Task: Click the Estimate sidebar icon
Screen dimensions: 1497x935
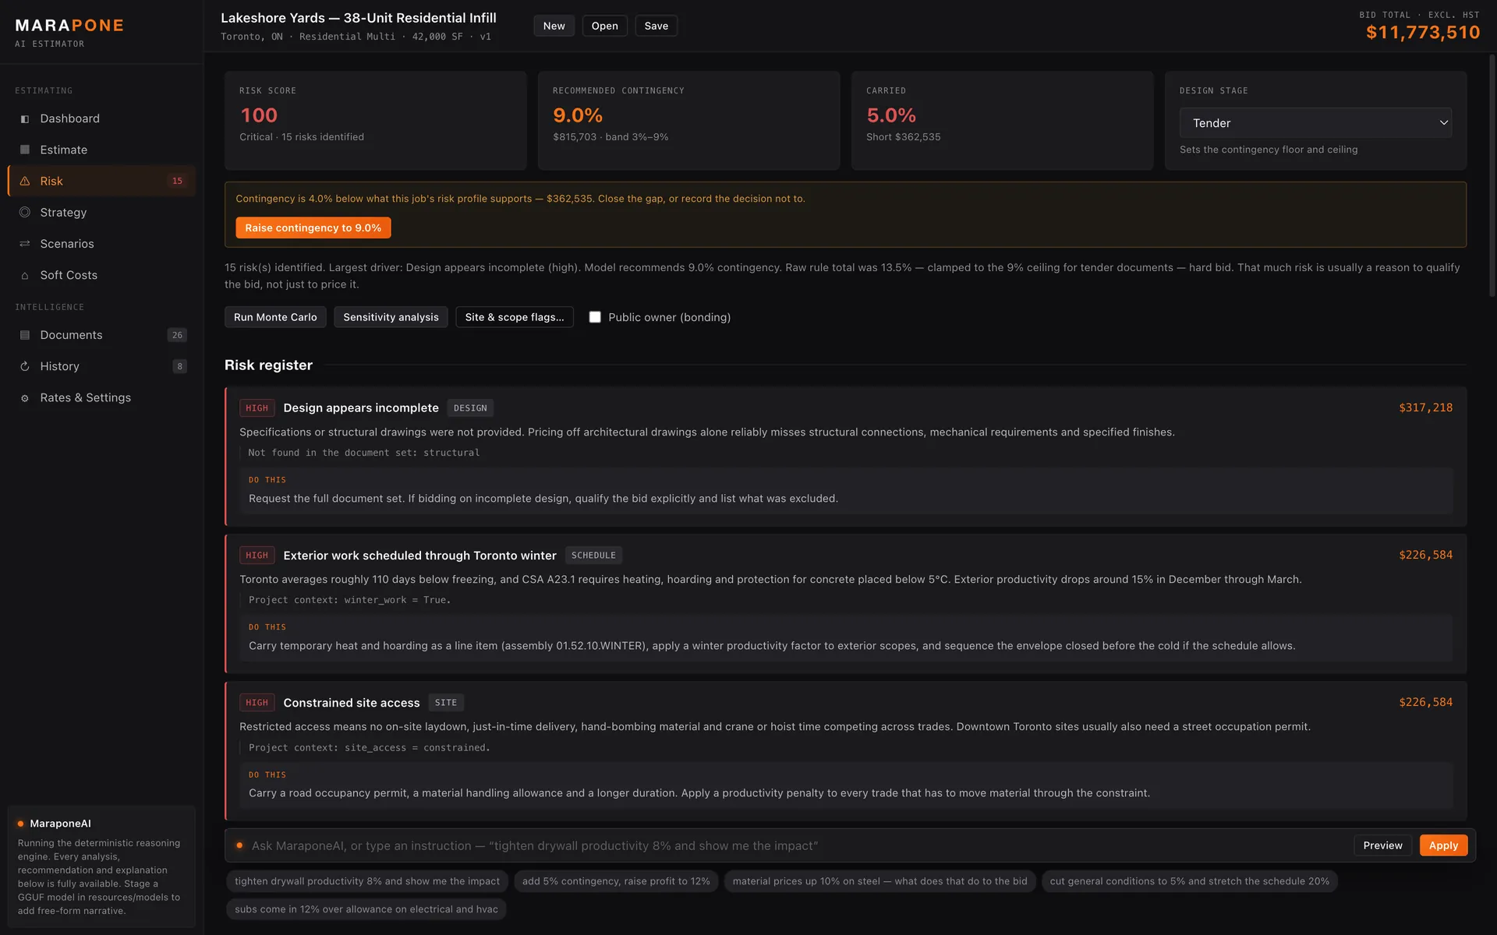Action: click(x=25, y=150)
